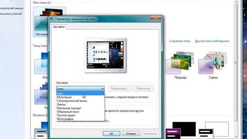The height and width of the screenshot is (139, 247).
Task: Click the disabled Параметры... button
Action: pyautogui.click(x=119, y=88)
